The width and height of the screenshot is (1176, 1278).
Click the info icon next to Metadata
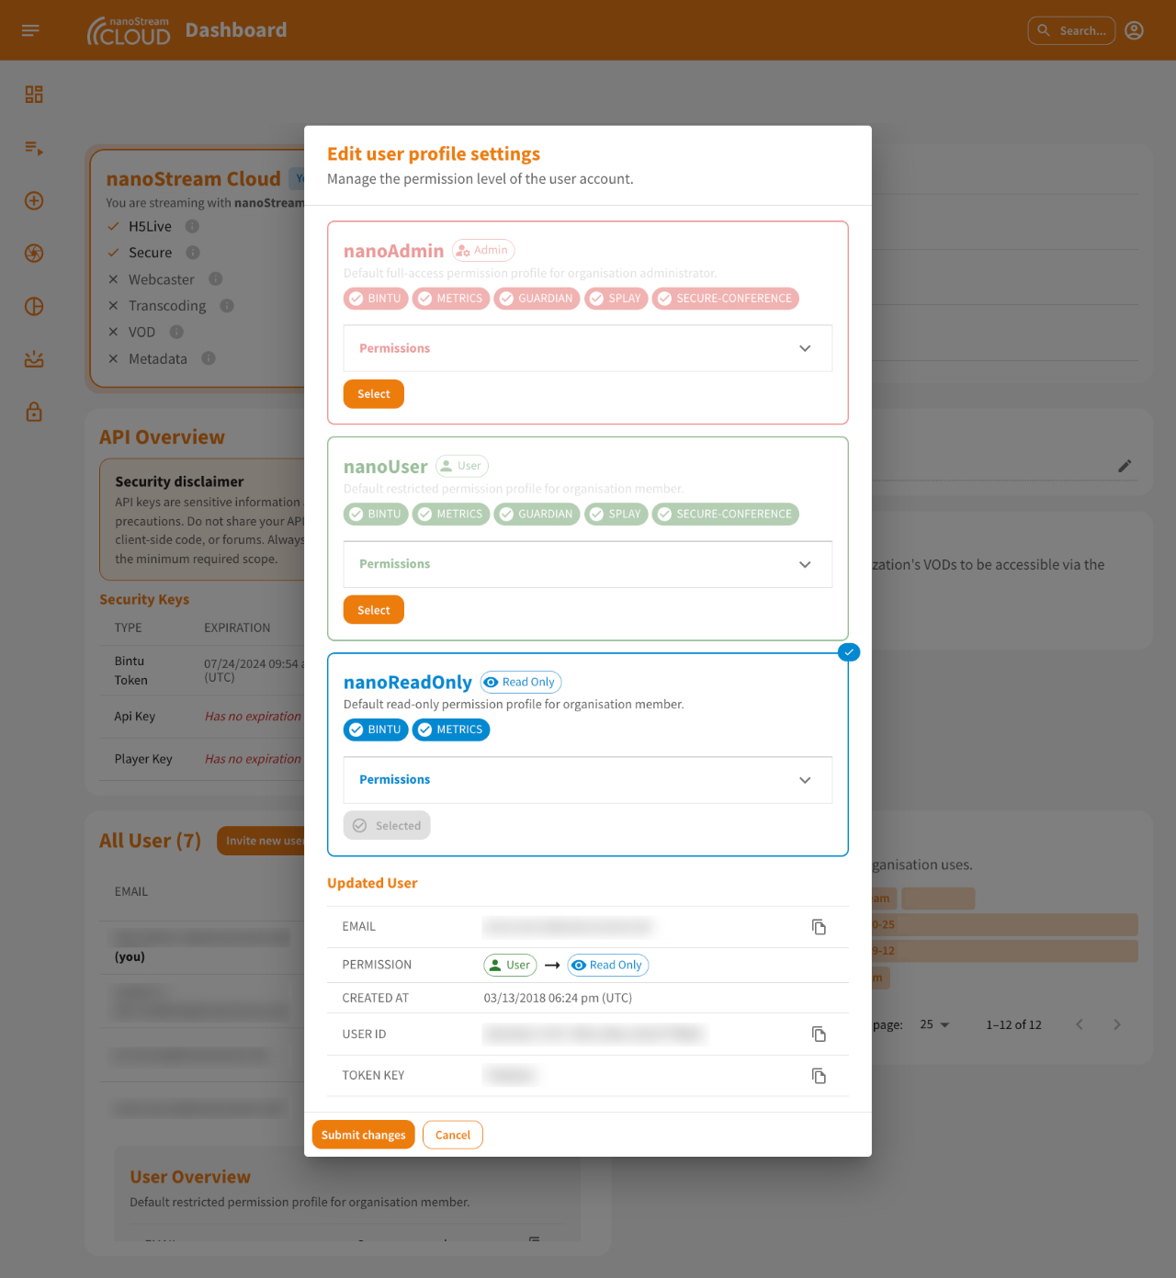click(x=209, y=358)
